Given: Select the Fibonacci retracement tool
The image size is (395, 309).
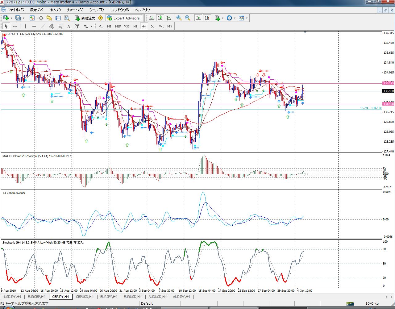Looking at the screenshot, I should [x=60, y=27].
